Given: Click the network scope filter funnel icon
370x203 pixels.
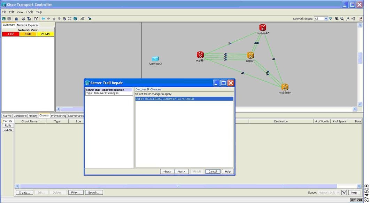Looking at the screenshot, I should [331, 19].
